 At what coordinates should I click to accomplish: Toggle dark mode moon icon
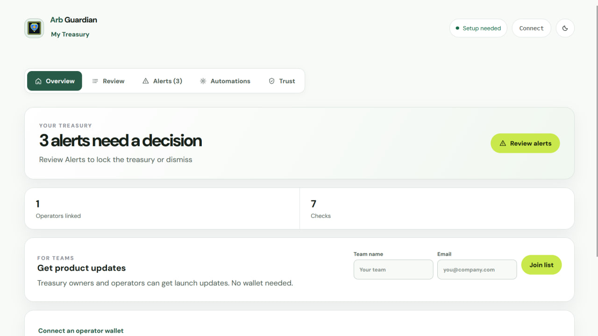(x=565, y=28)
